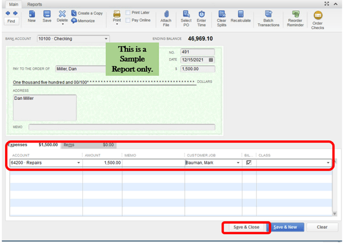
Task: Create a New check
Action: tap(31, 17)
